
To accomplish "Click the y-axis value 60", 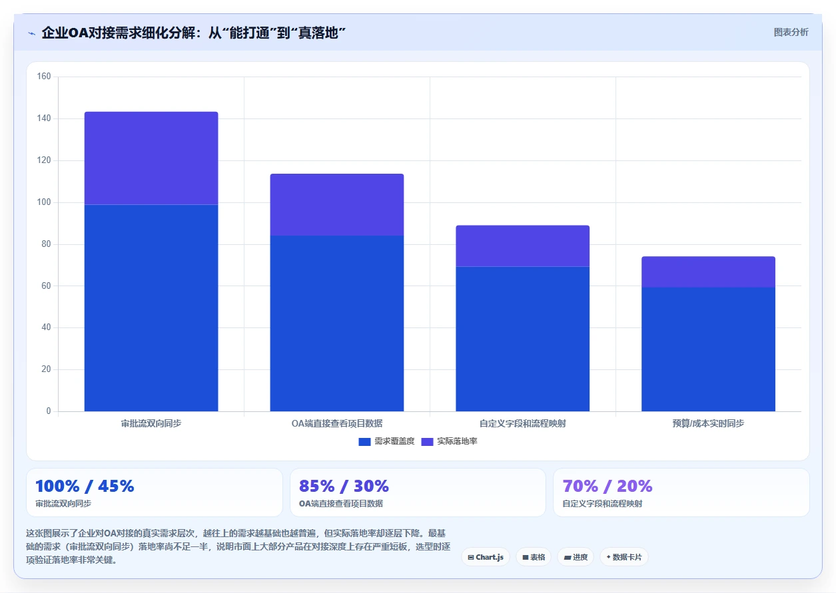I will (46, 286).
